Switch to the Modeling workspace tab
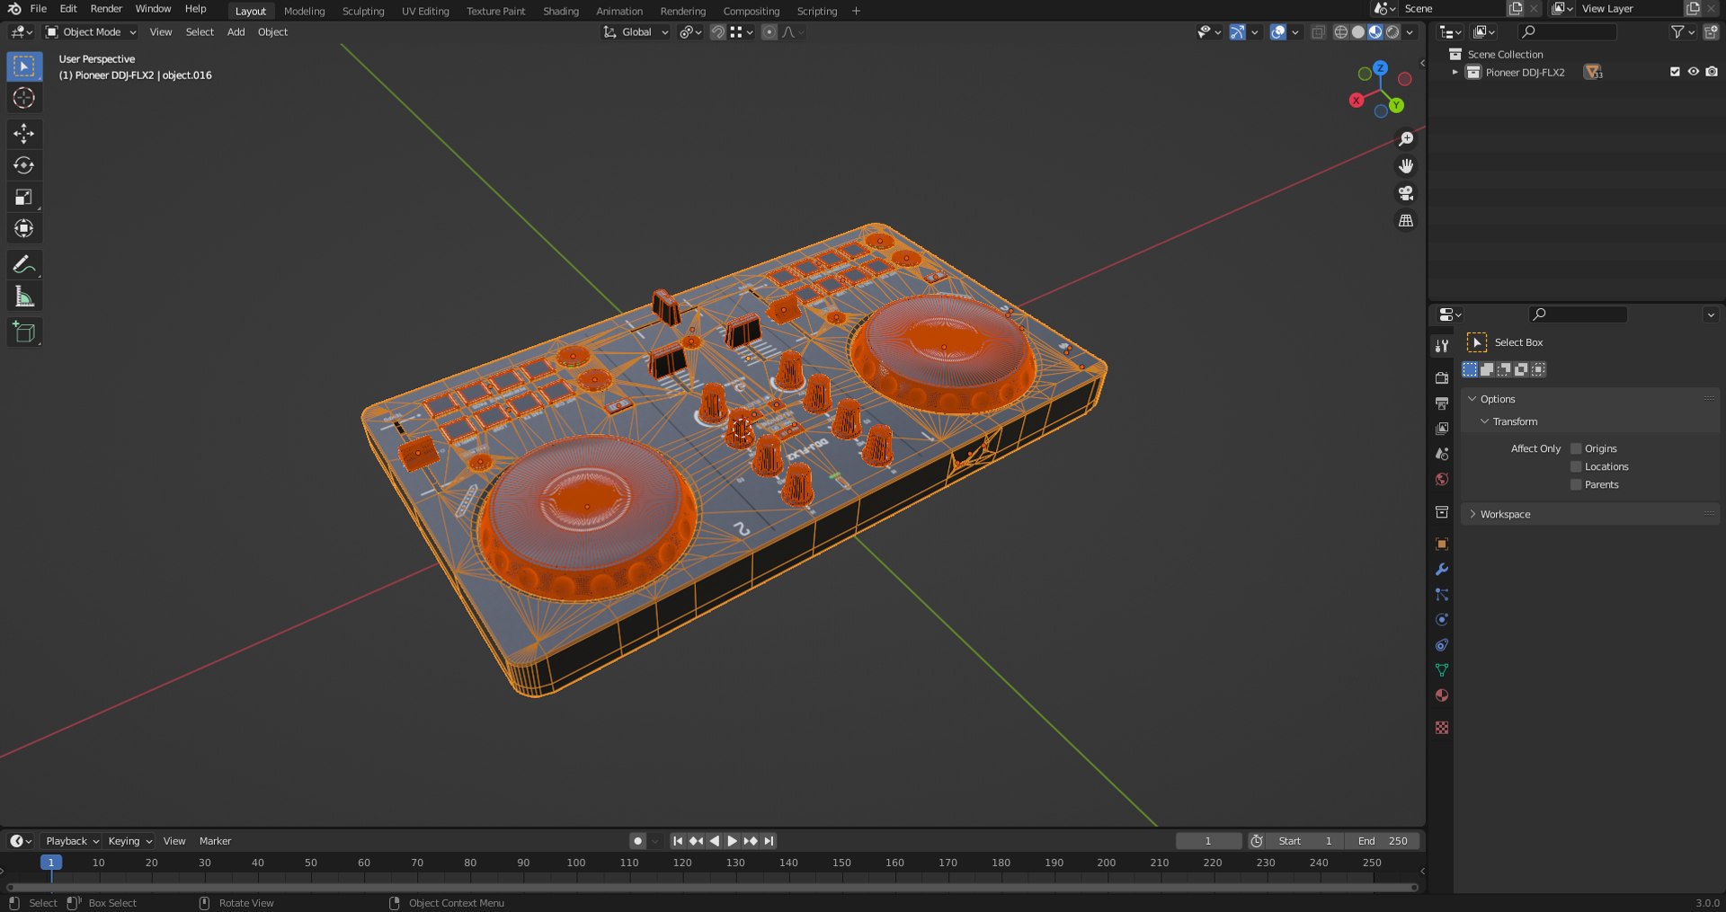 pos(304,12)
